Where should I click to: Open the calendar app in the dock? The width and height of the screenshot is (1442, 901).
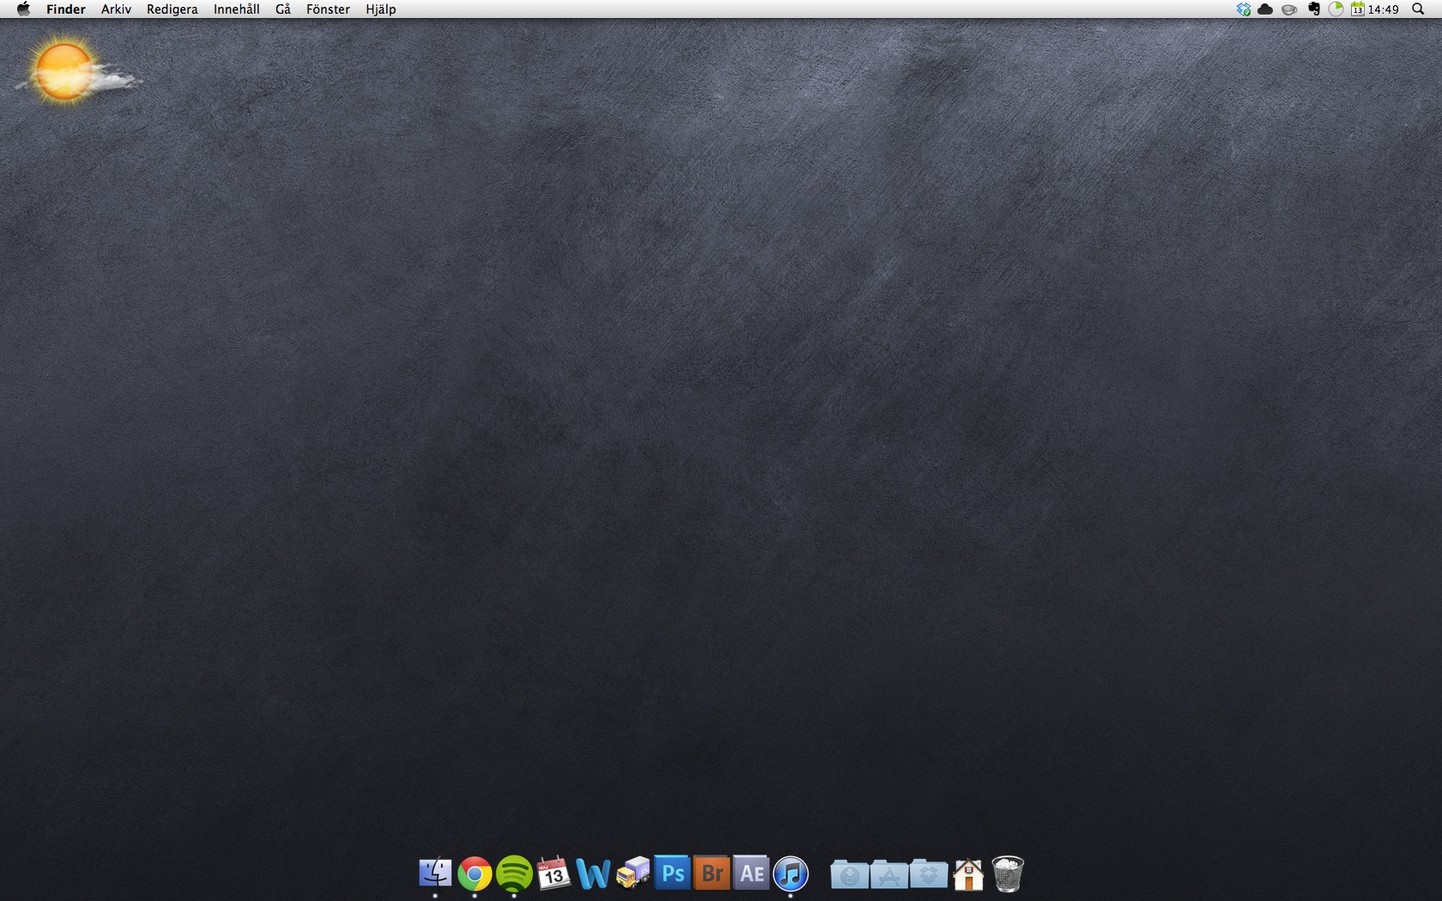(x=554, y=874)
